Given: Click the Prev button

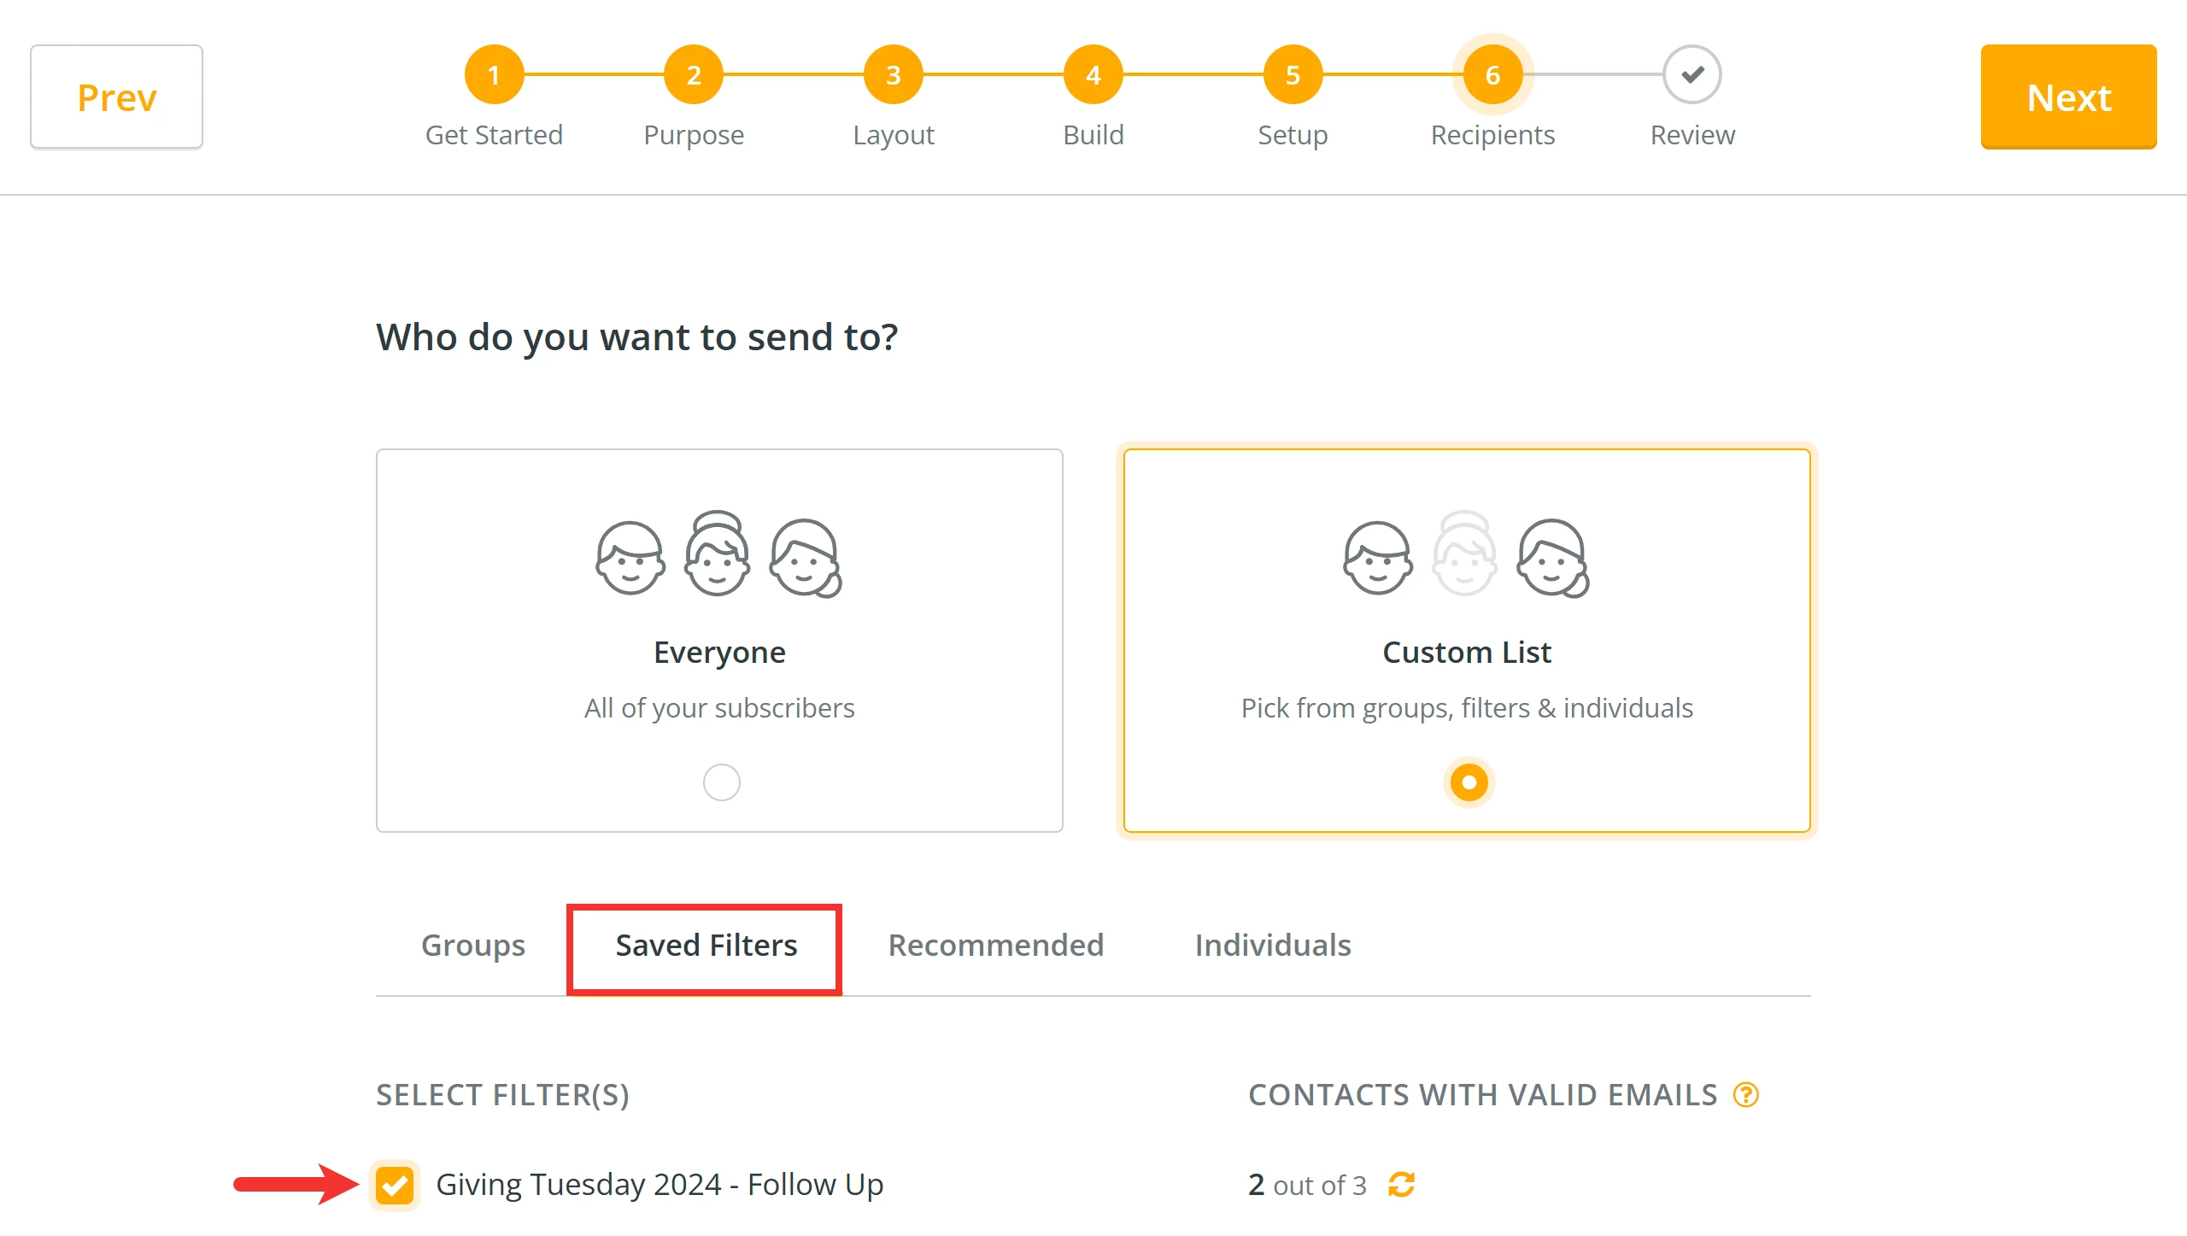Looking at the screenshot, I should click(116, 97).
